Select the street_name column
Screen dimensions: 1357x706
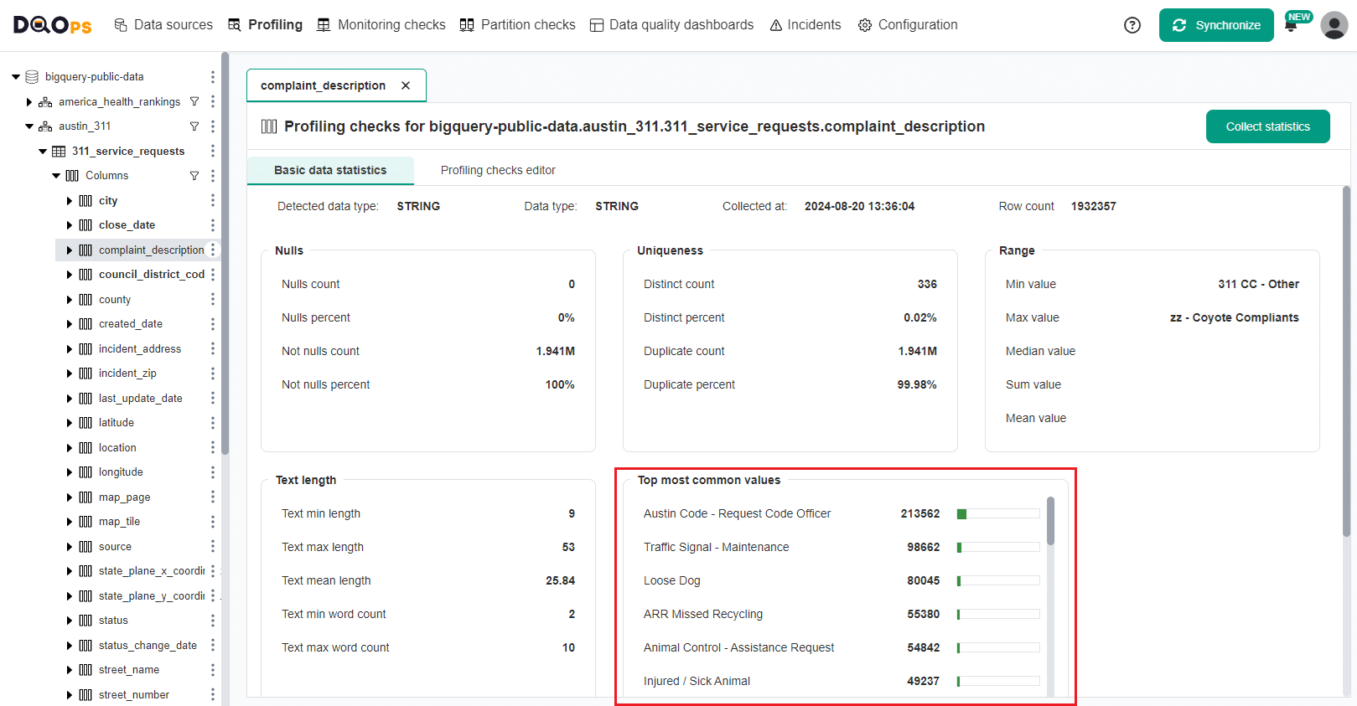128,670
